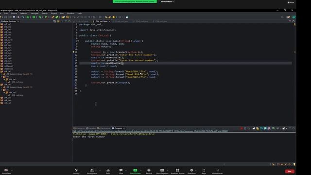This screenshot has width=311, height=175.
Task: Open the Debug button dropdown arrow
Action: click(30, 17)
